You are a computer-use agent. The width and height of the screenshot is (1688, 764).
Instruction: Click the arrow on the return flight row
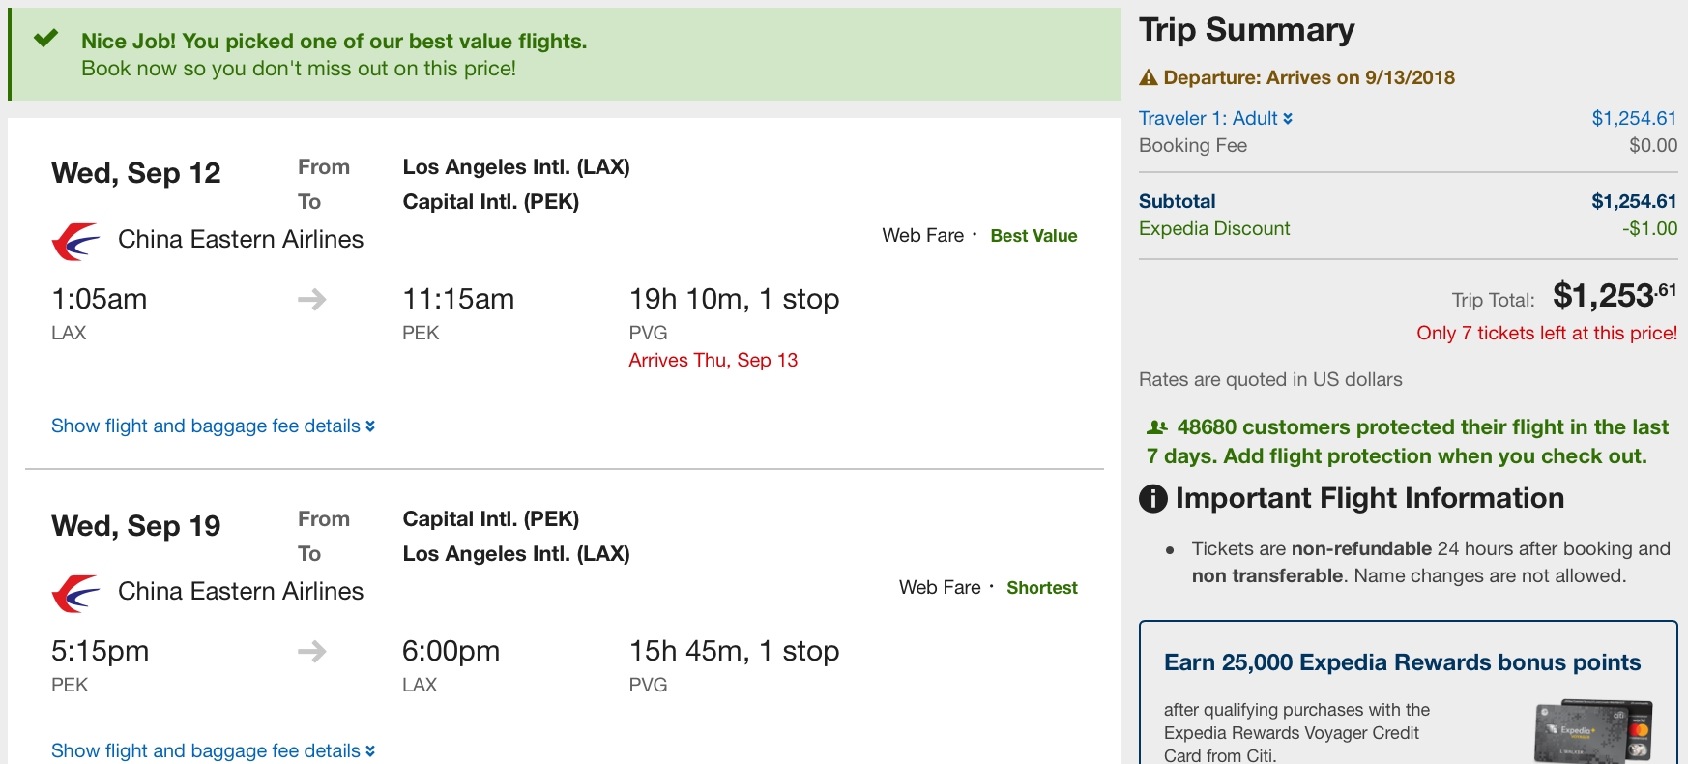coord(311,652)
